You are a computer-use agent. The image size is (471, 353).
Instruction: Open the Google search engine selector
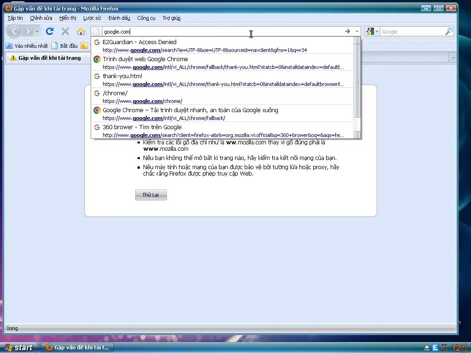pos(372,31)
